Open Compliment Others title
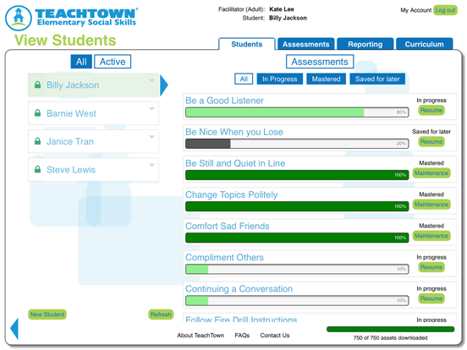Screen dimensions: 467x350 point(224,258)
